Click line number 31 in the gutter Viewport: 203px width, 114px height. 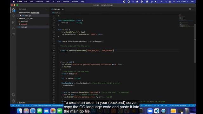point(54,62)
